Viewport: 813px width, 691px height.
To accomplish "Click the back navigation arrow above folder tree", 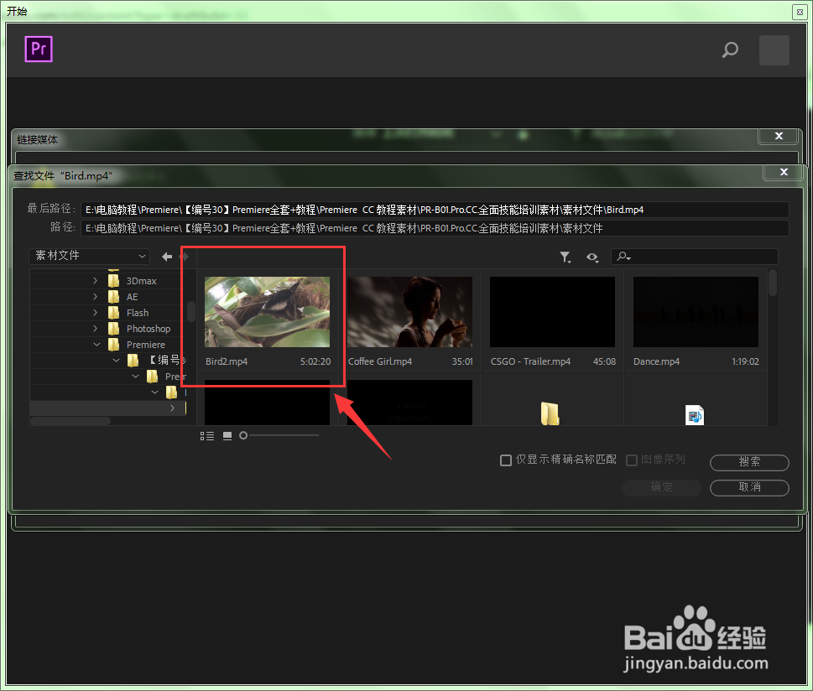I will click(166, 256).
